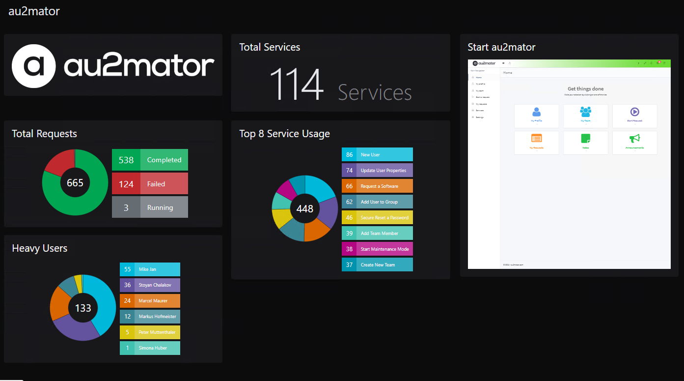684x381 pixels.
Task: Select My profile in the preview sidebar
Action: click(484, 84)
